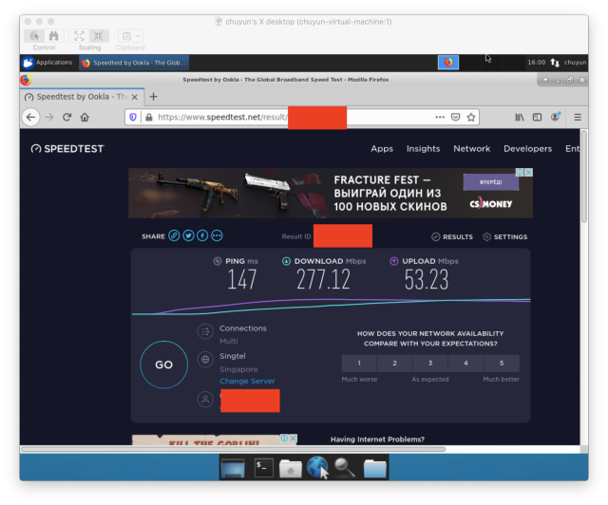The image size is (608, 505).
Task: Close the CS.MONEY banner ad
Action: [x=528, y=173]
